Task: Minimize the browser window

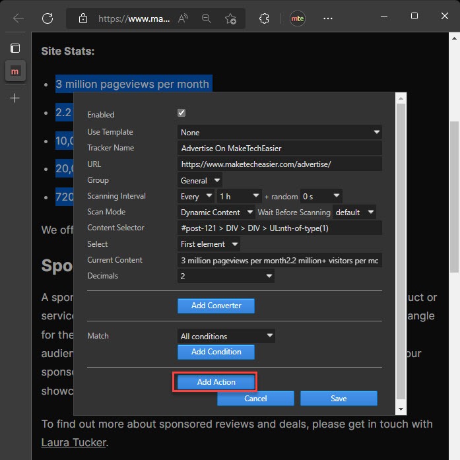Action: 384,16
